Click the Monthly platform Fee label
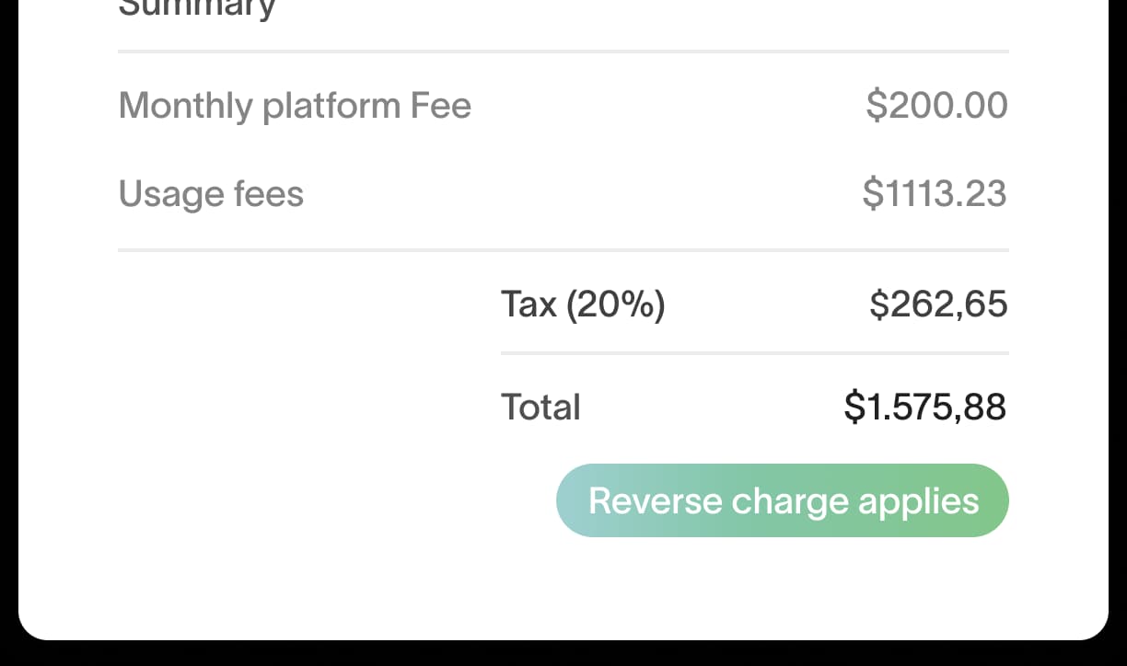 [x=295, y=105]
